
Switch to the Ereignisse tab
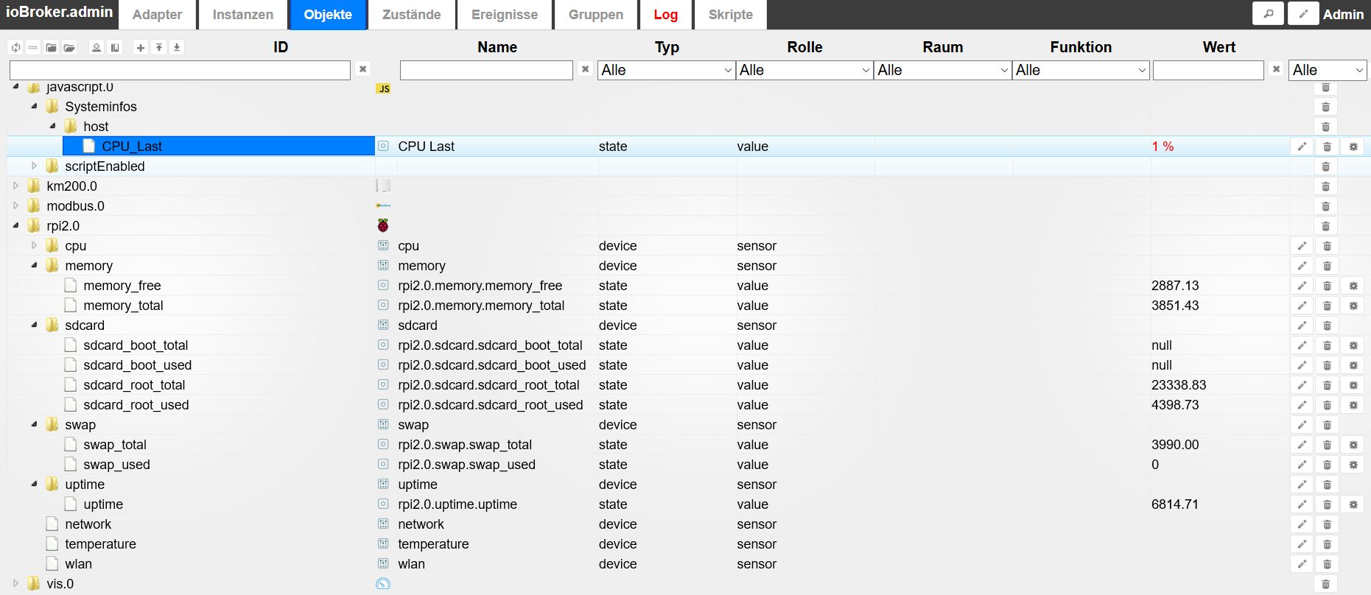[505, 15]
